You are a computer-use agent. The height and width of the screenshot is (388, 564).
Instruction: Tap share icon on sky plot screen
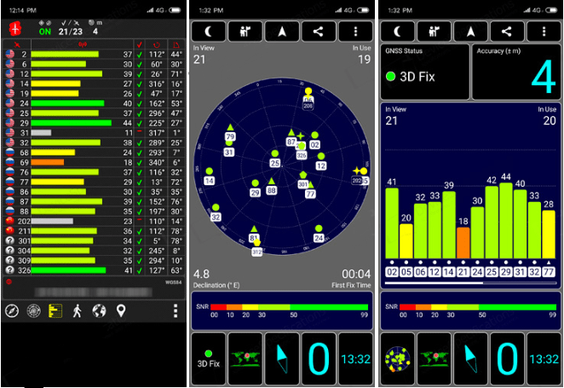[x=318, y=31]
